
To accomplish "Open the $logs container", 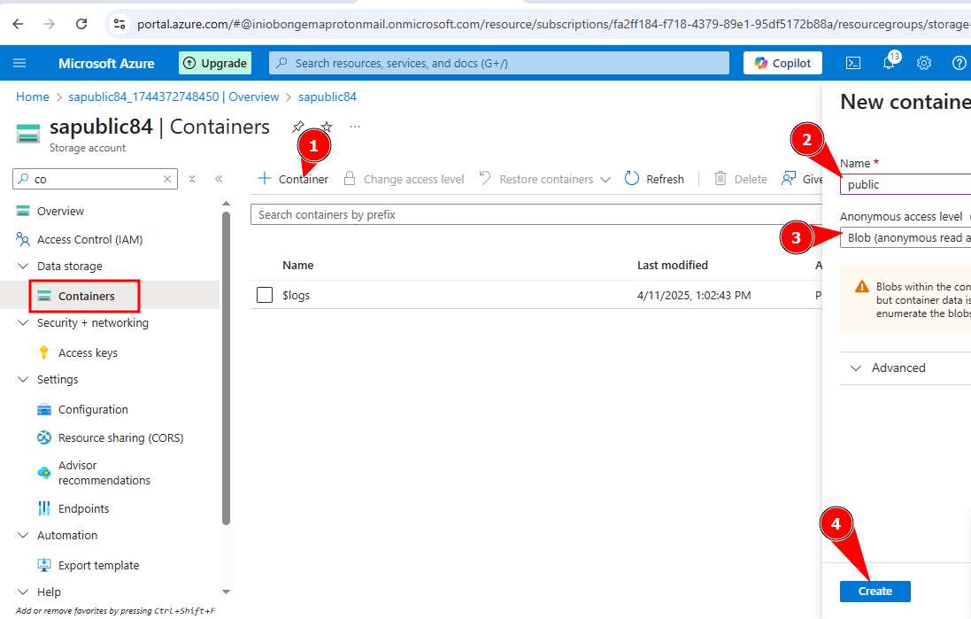I will tap(296, 296).
